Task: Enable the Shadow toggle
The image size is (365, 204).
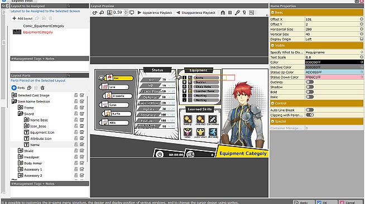Action: pos(310,87)
